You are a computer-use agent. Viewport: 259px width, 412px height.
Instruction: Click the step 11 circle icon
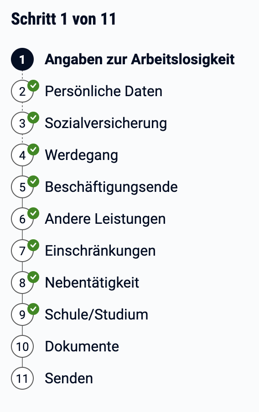[22, 378]
